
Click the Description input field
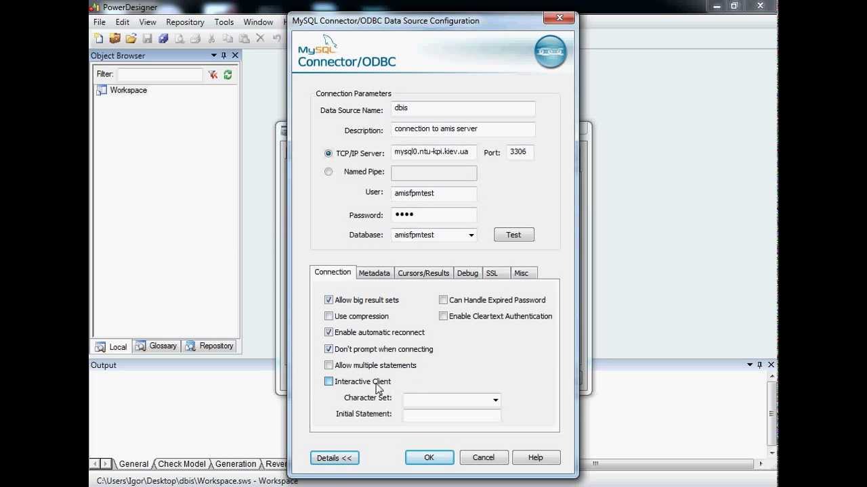click(x=463, y=129)
